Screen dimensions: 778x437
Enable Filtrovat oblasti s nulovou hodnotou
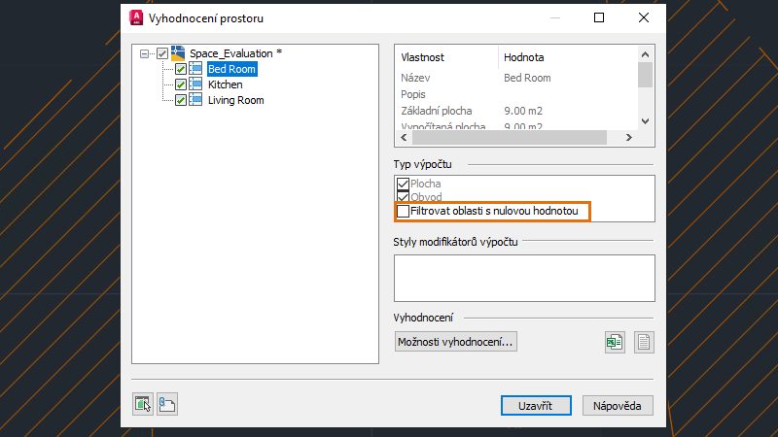tap(403, 211)
